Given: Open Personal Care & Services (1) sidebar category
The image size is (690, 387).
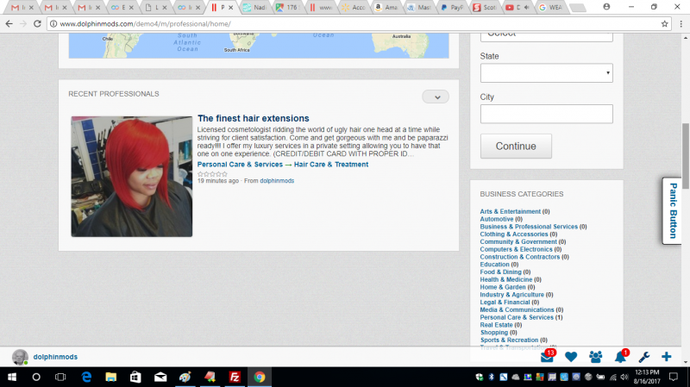Looking at the screenshot, I should coord(517,317).
